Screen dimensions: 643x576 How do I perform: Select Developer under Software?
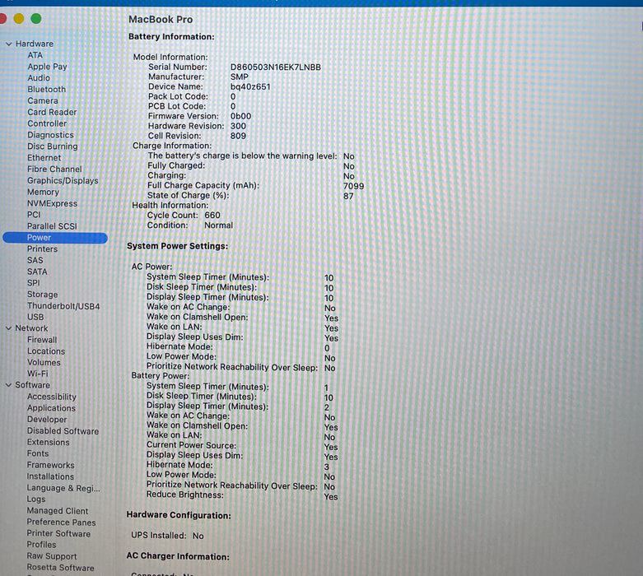coord(47,420)
